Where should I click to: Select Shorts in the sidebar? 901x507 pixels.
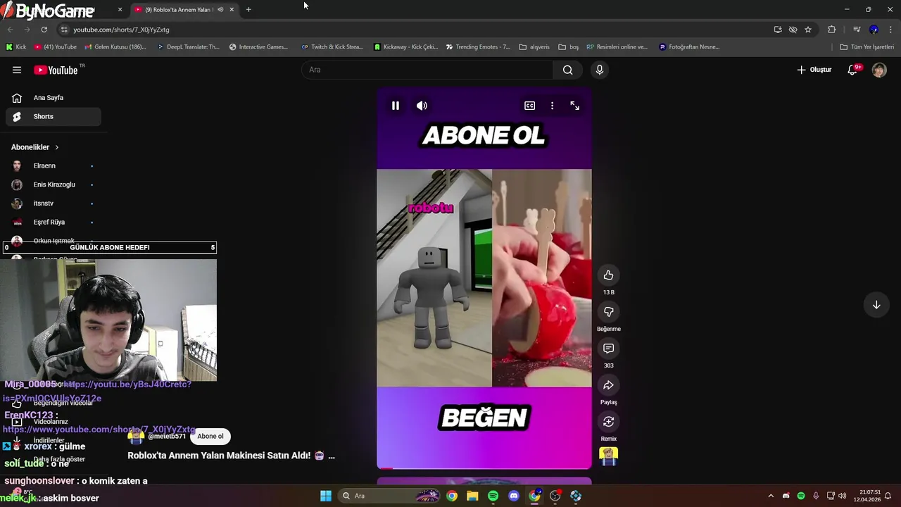(x=53, y=116)
